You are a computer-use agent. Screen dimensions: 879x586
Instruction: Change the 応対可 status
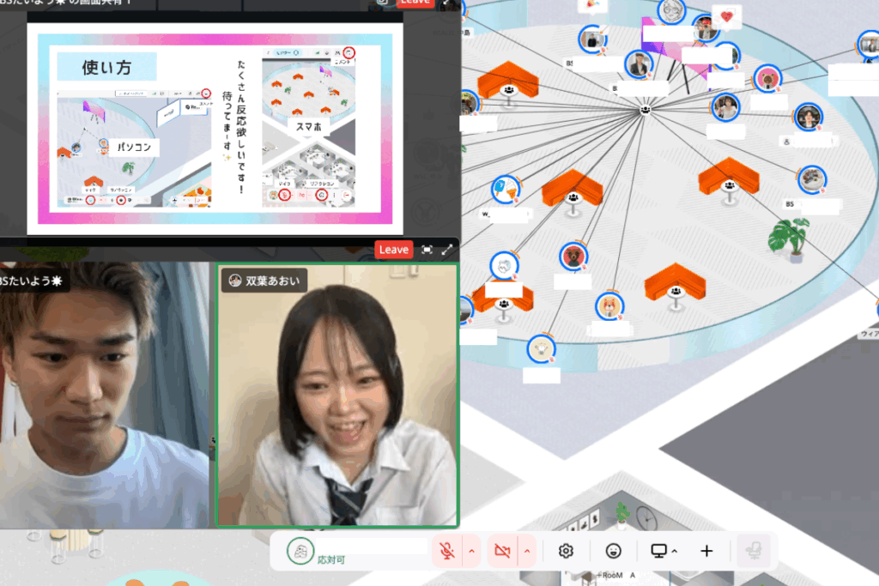(x=331, y=559)
